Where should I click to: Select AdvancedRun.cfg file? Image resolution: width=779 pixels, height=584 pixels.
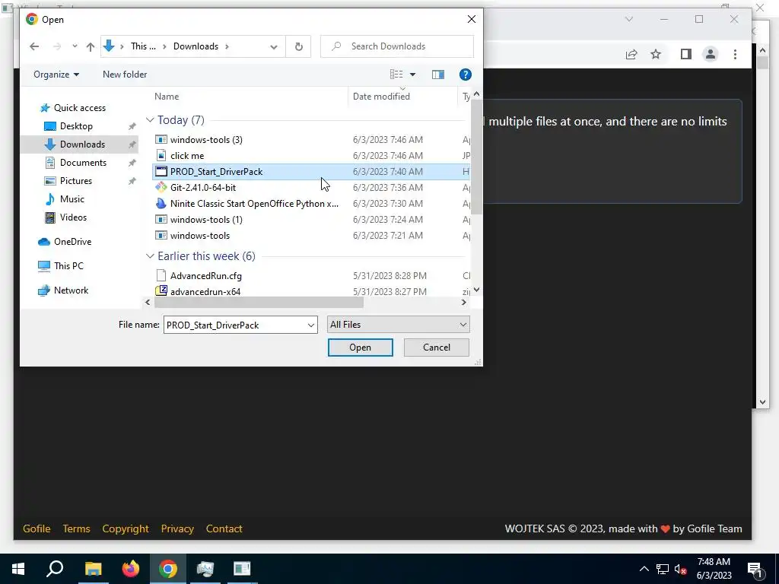tap(205, 275)
